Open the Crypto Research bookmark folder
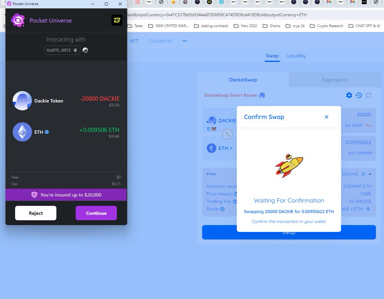This screenshot has width=384, height=299. [x=327, y=26]
